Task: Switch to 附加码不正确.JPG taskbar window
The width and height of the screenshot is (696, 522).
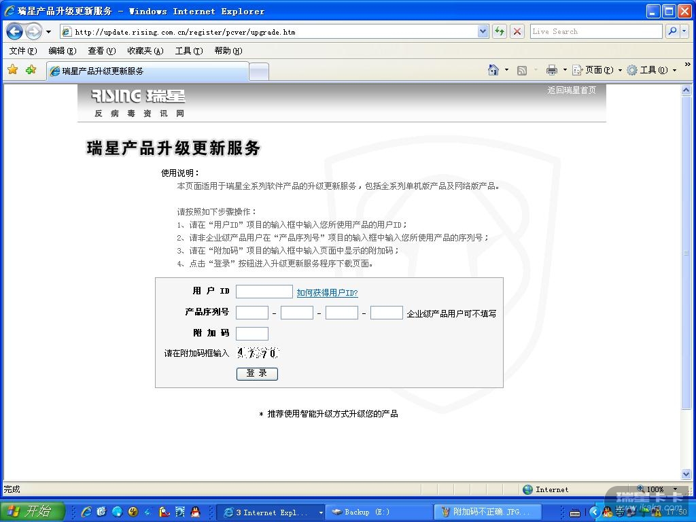Action: pyautogui.click(x=487, y=512)
